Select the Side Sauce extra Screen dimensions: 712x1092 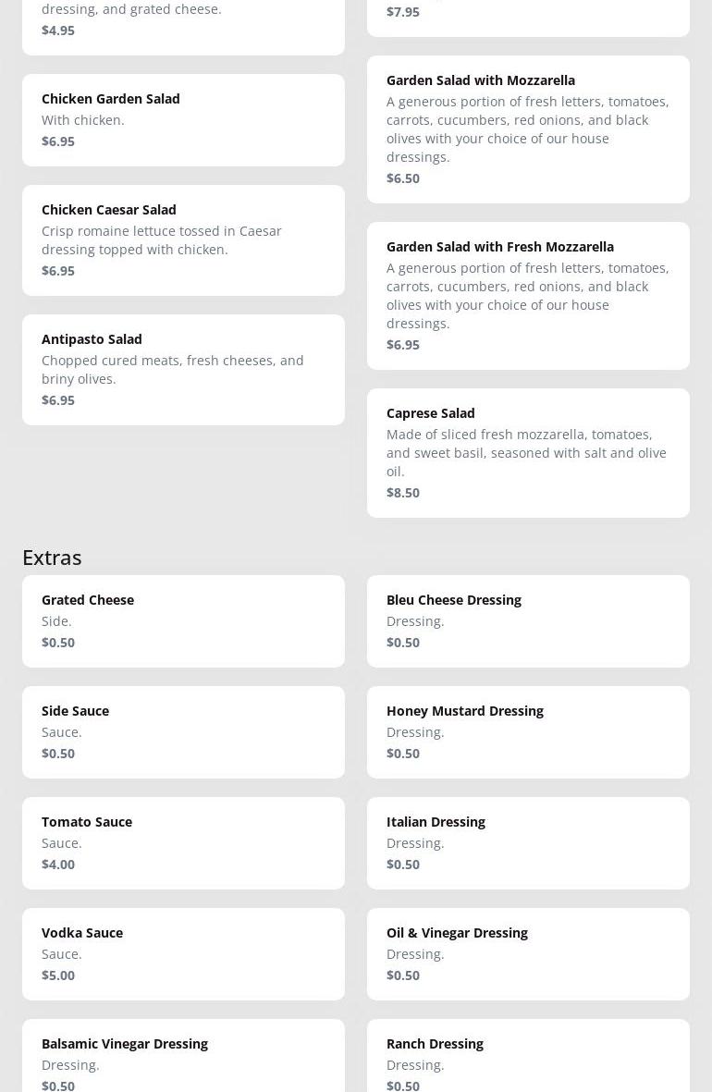[183, 732]
